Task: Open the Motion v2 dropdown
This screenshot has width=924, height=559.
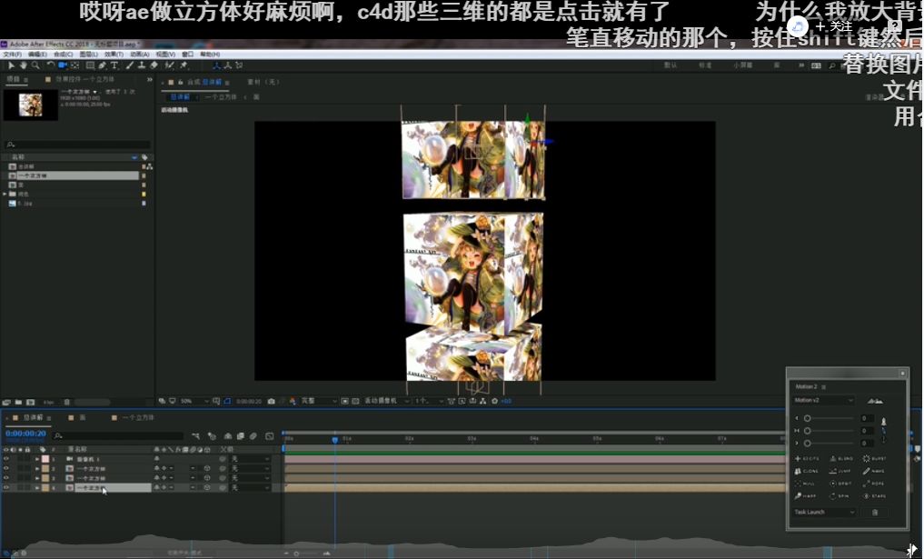Action: coord(824,400)
